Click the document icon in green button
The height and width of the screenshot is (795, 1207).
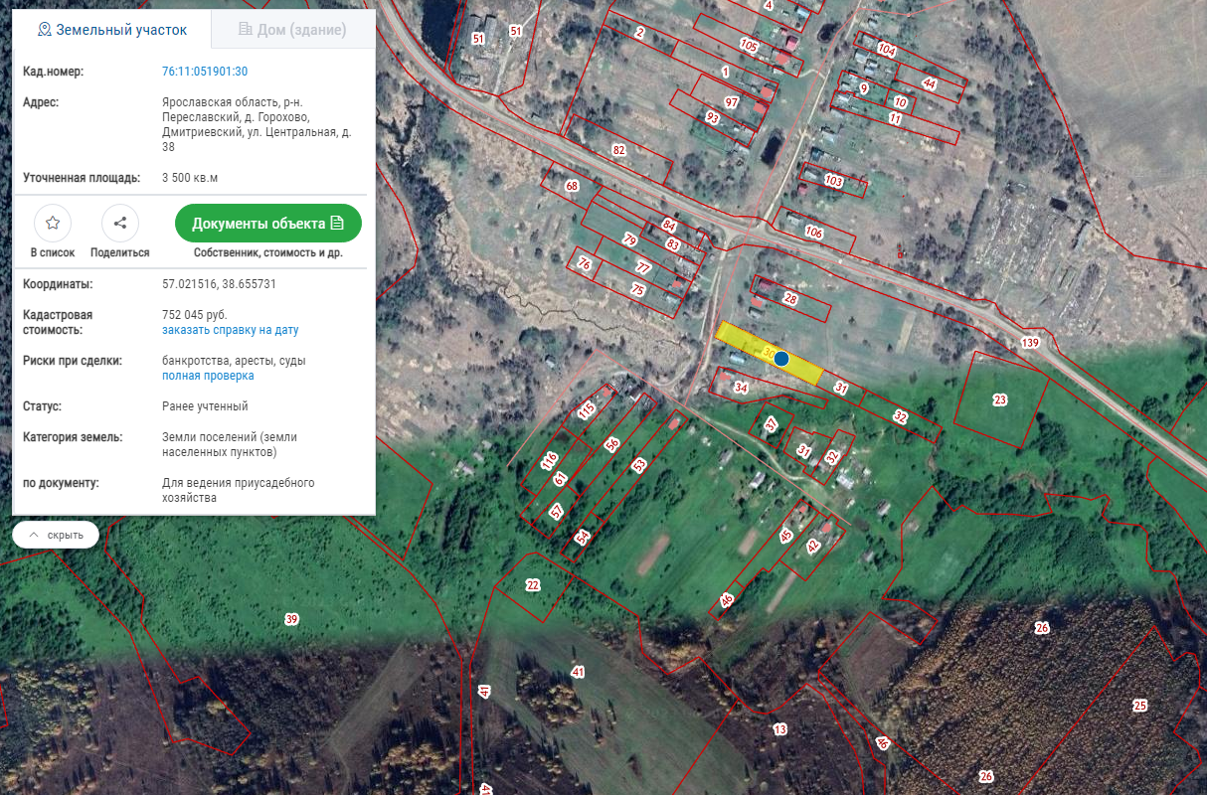click(337, 224)
